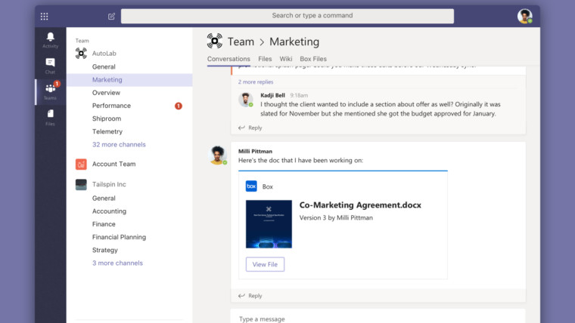This screenshot has width=575, height=323.
Task: Open AutoLab General channel
Action: pos(104,67)
